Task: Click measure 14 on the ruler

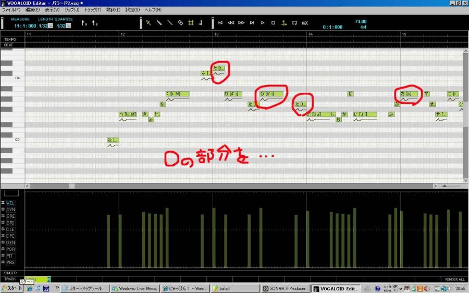Action: [310, 34]
